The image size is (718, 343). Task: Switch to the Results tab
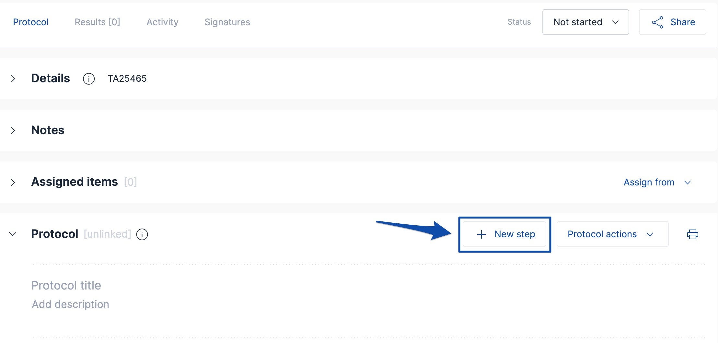[97, 22]
